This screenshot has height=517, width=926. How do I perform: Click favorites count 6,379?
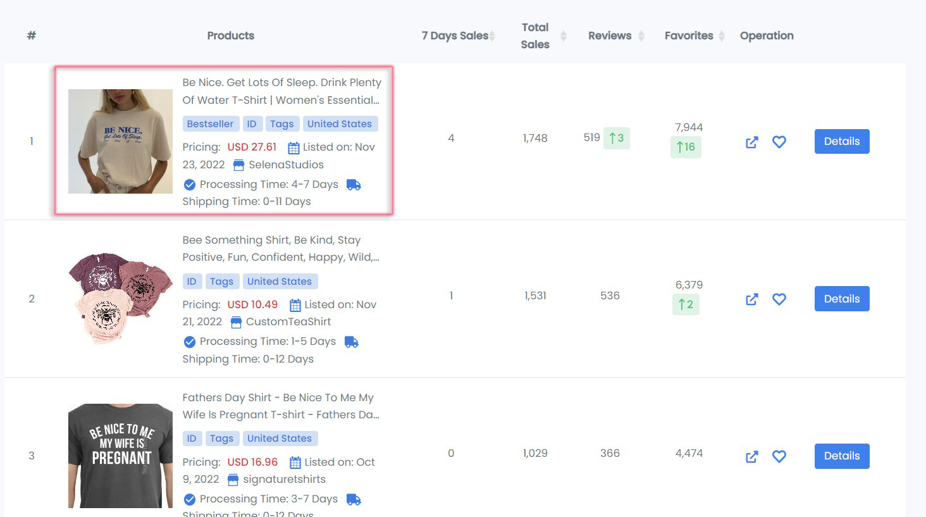click(689, 285)
